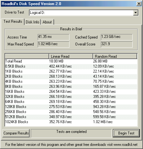
Task: Select the Total Read row
Action: pos(71,61)
